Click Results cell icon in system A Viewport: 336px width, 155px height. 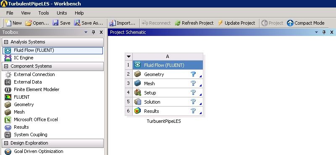(138, 111)
